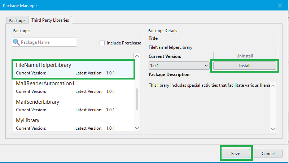Select the Third Party Libraries tab
Image resolution: width=289 pixels, height=163 pixels.
click(x=51, y=20)
